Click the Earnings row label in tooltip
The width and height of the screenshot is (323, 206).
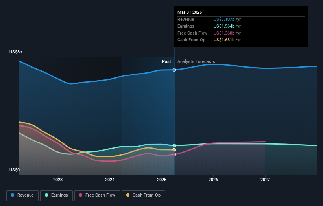tap(186, 26)
